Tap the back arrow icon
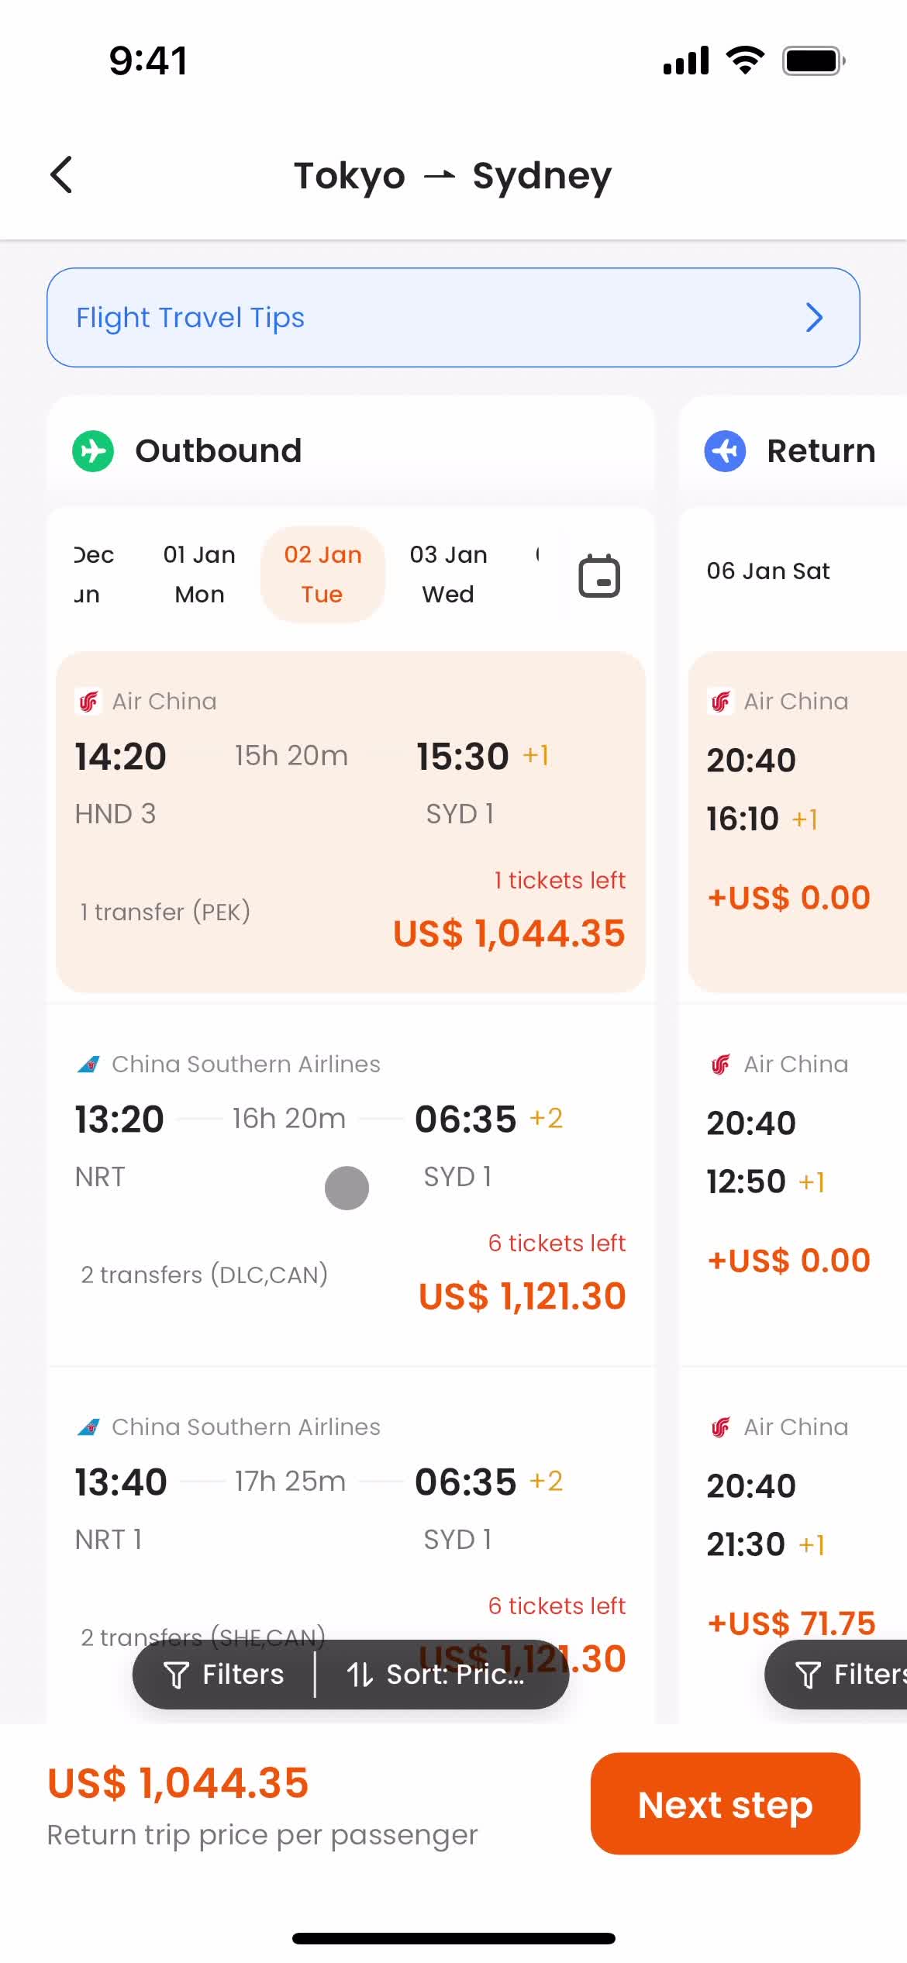The width and height of the screenshot is (907, 1963). 61,174
